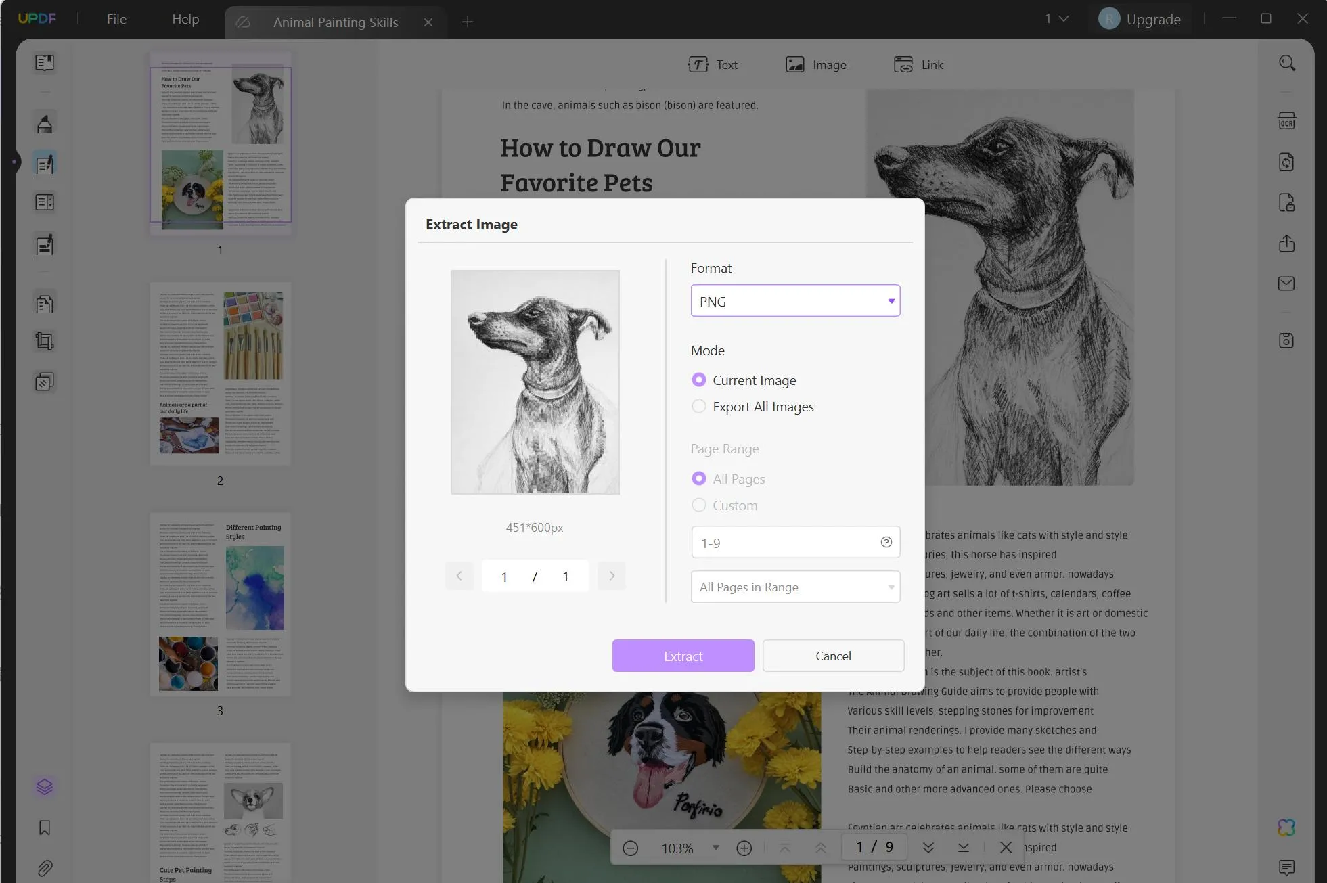This screenshot has height=883, width=1327.
Task: Open the Convert PDF icon
Action: point(1286,162)
